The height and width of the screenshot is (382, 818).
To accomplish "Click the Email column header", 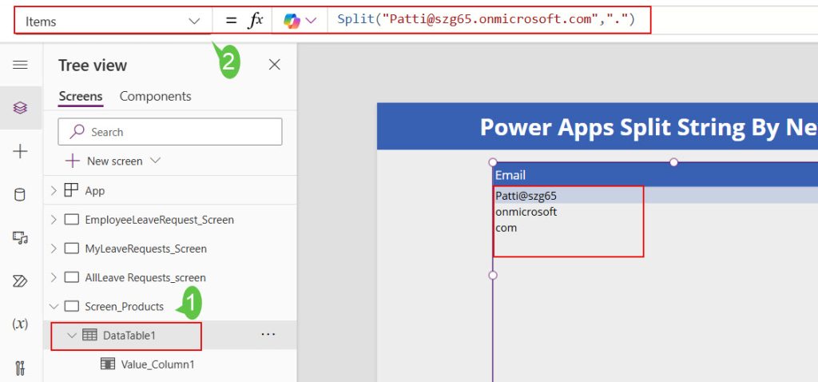I will (510, 175).
